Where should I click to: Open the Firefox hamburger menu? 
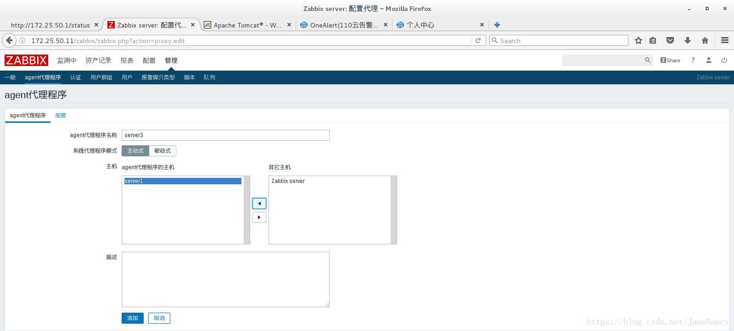point(724,40)
